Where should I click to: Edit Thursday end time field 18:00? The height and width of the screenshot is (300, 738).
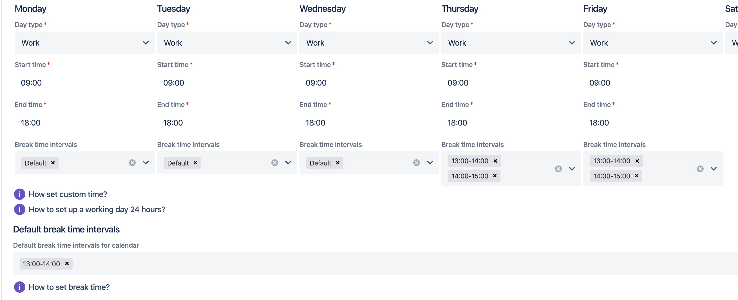[511, 123]
